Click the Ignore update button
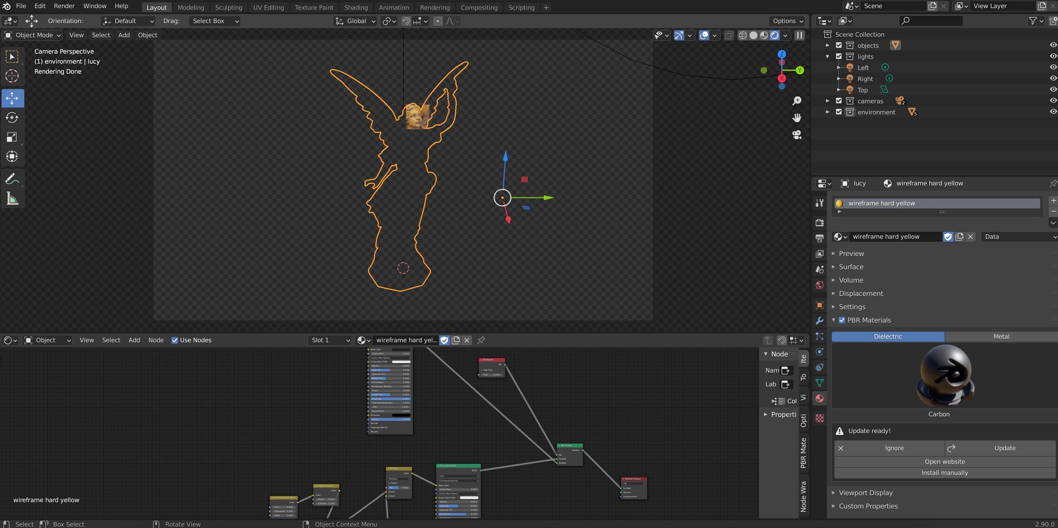1058x528 pixels. (x=890, y=448)
